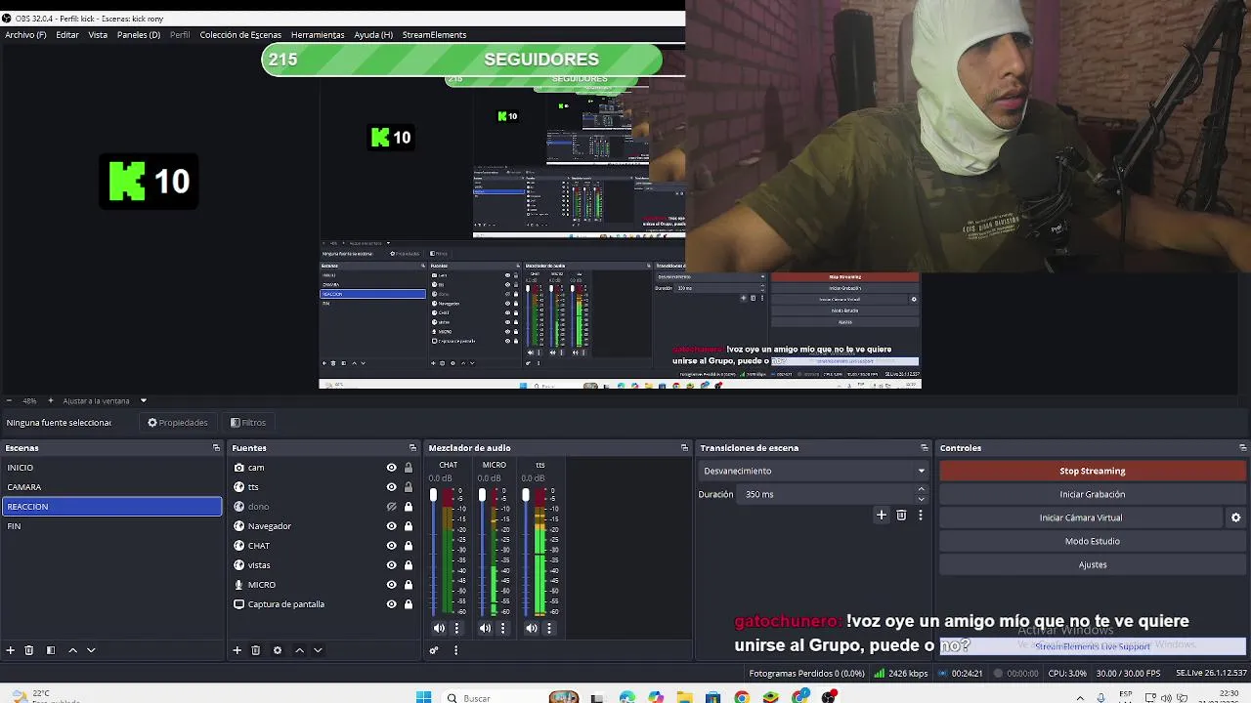This screenshot has height=703, width=1251.
Task: Pop out the Fuentes dock panel
Action: pos(412,448)
